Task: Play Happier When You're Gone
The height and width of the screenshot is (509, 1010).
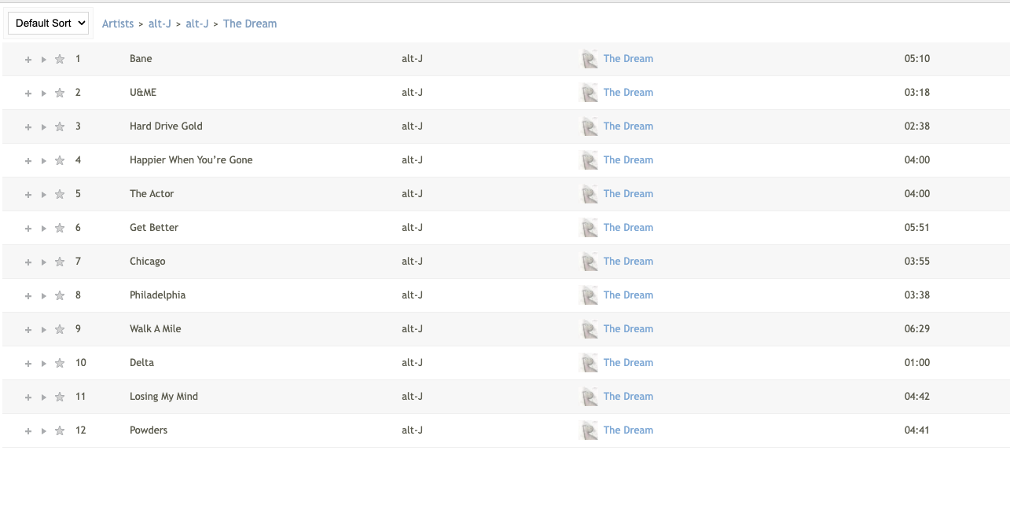Action: tap(44, 161)
